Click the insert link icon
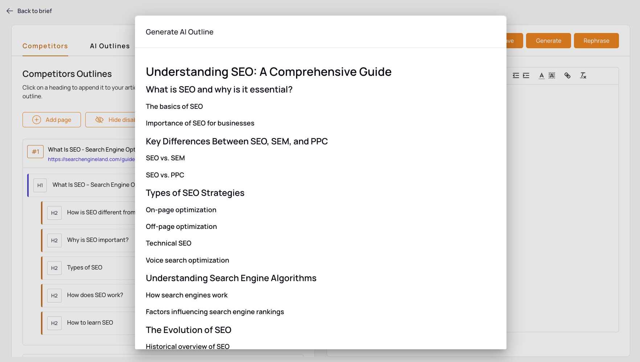The width and height of the screenshot is (640, 362). (567, 75)
